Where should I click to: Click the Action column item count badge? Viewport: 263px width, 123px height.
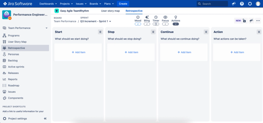(259, 32)
